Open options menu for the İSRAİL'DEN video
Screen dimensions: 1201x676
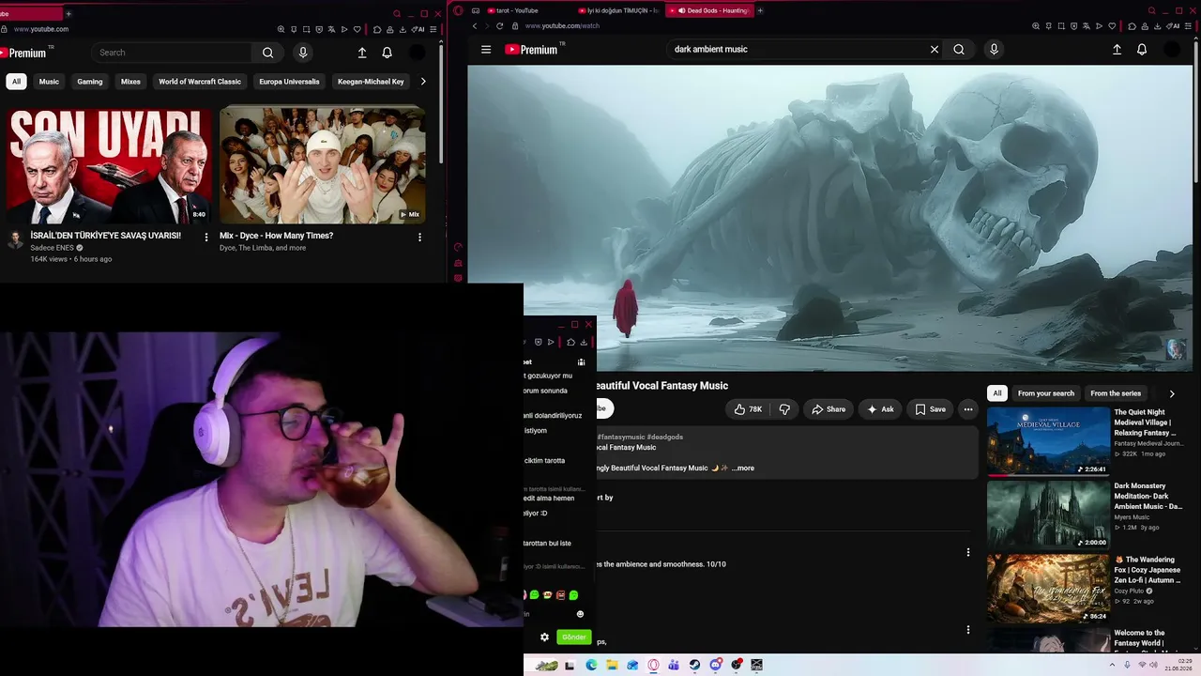click(206, 237)
